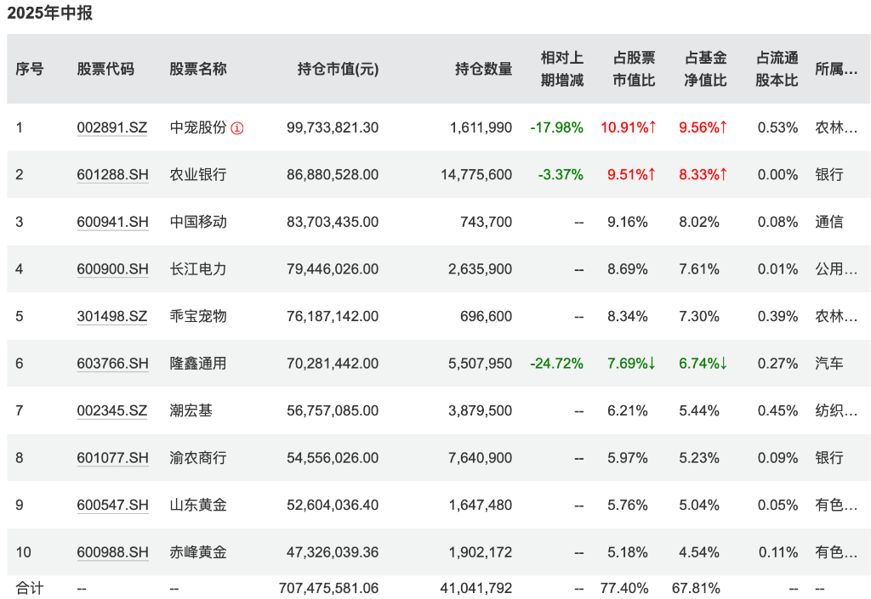
Task: Click the total 67.81% value
Action: pos(696,588)
